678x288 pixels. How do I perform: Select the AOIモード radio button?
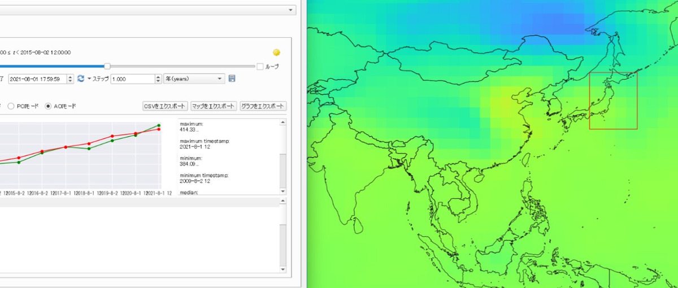pyautogui.click(x=48, y=106)
